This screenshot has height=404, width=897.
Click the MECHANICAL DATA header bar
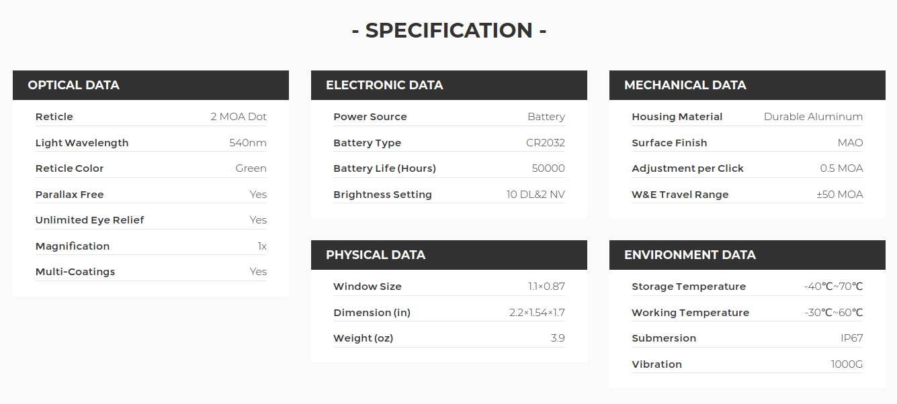click(x=747, y=85)
